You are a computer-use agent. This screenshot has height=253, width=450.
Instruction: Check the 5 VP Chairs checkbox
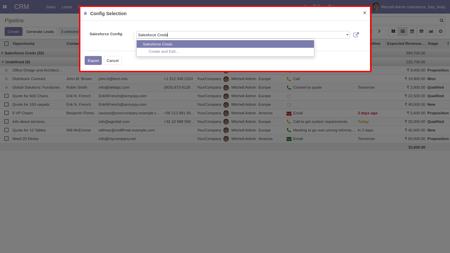pyautogui.click(x=7, y=113)
